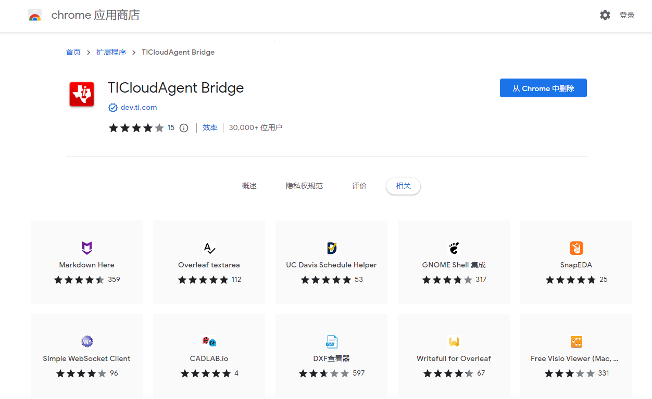Go to 首页 breadcrumb link
Screen dimensions: 652x399
point(73,52)
